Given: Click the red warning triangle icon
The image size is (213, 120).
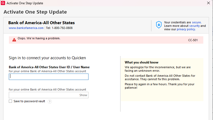Looking at the screenshot, I should coord(14,40).
